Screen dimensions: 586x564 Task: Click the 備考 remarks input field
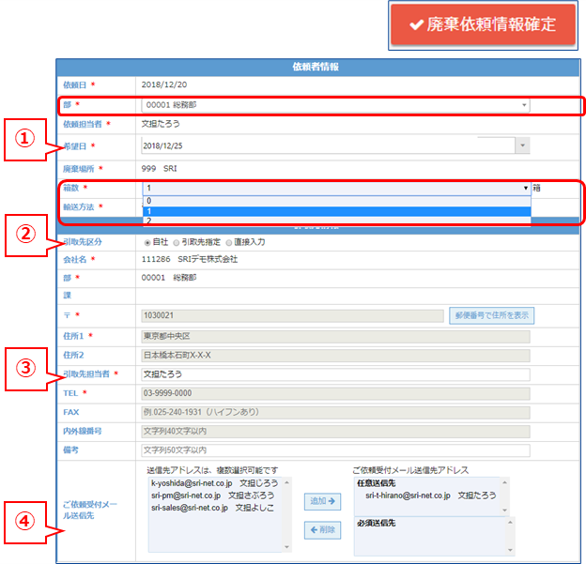coord(334,450)
